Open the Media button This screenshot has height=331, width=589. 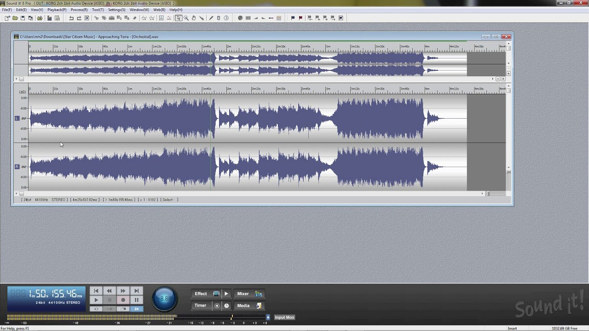pyautogui.click(x=249, y=306)
